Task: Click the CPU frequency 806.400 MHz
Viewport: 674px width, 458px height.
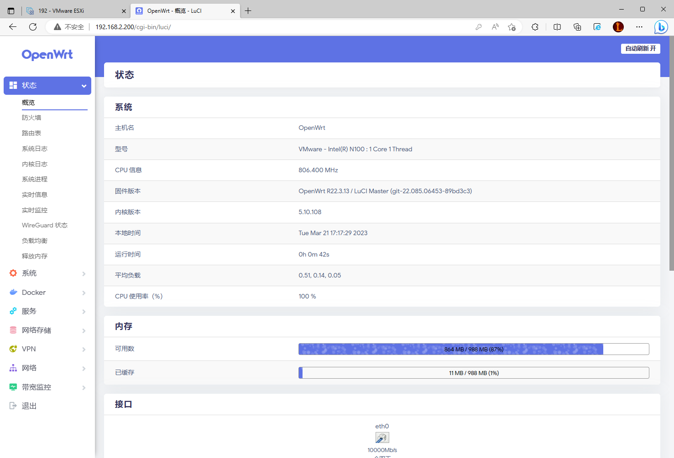Action: [318, 170]
